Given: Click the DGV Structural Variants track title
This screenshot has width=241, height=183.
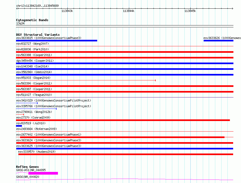Looking at the screenshot, I should pyautogui.click(x=38, y=35).
